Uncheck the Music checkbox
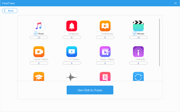 click(35, 34)
